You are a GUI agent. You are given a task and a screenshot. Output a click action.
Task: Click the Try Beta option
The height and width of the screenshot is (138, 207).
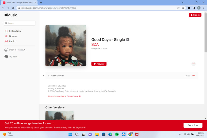[x=13, y=56]
